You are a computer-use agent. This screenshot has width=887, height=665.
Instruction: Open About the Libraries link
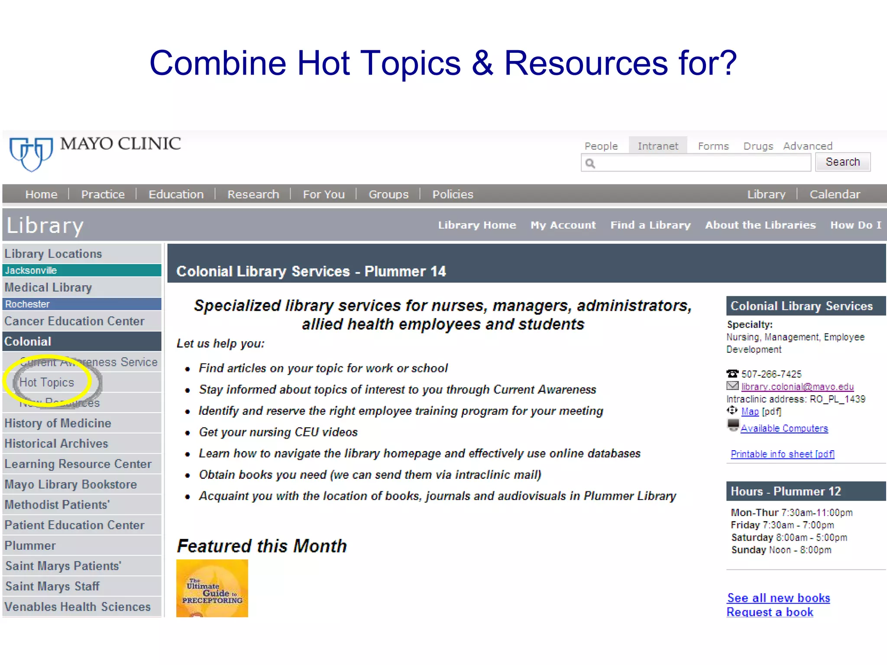(760, 225)
